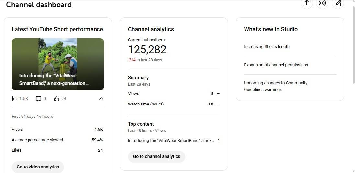Click the 125,282 current subscribers count

coord(147,50)
